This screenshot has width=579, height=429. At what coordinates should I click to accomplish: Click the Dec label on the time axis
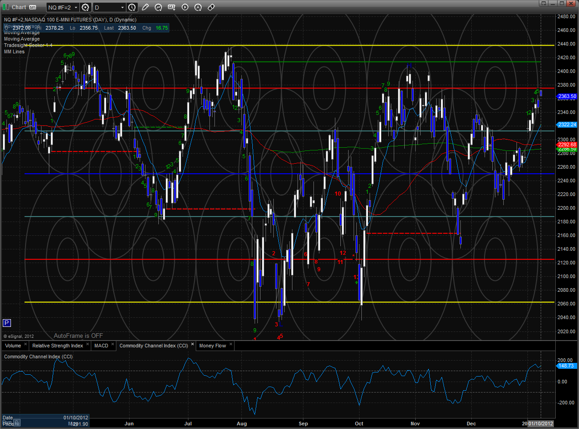471,424
